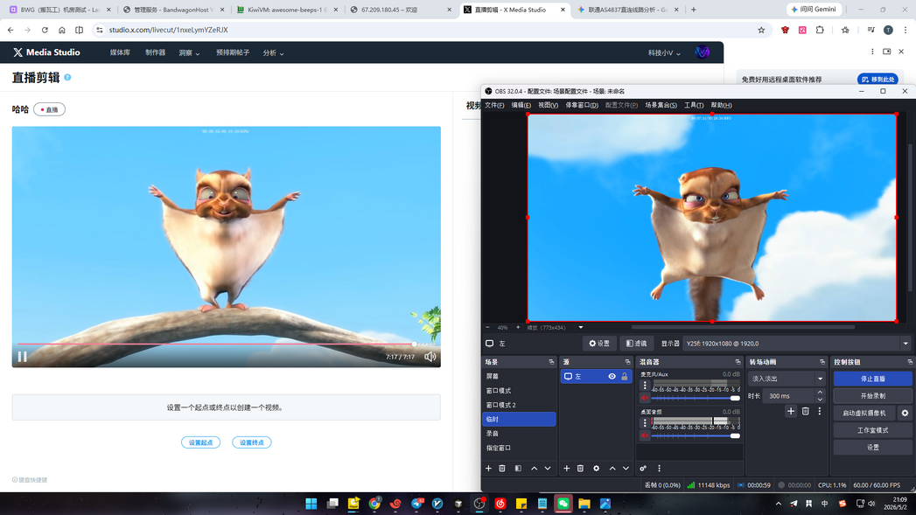Open virtual camera settings gear

[905, 413]
